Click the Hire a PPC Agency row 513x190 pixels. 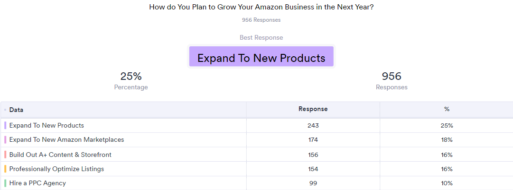click(x=256, y=183)
